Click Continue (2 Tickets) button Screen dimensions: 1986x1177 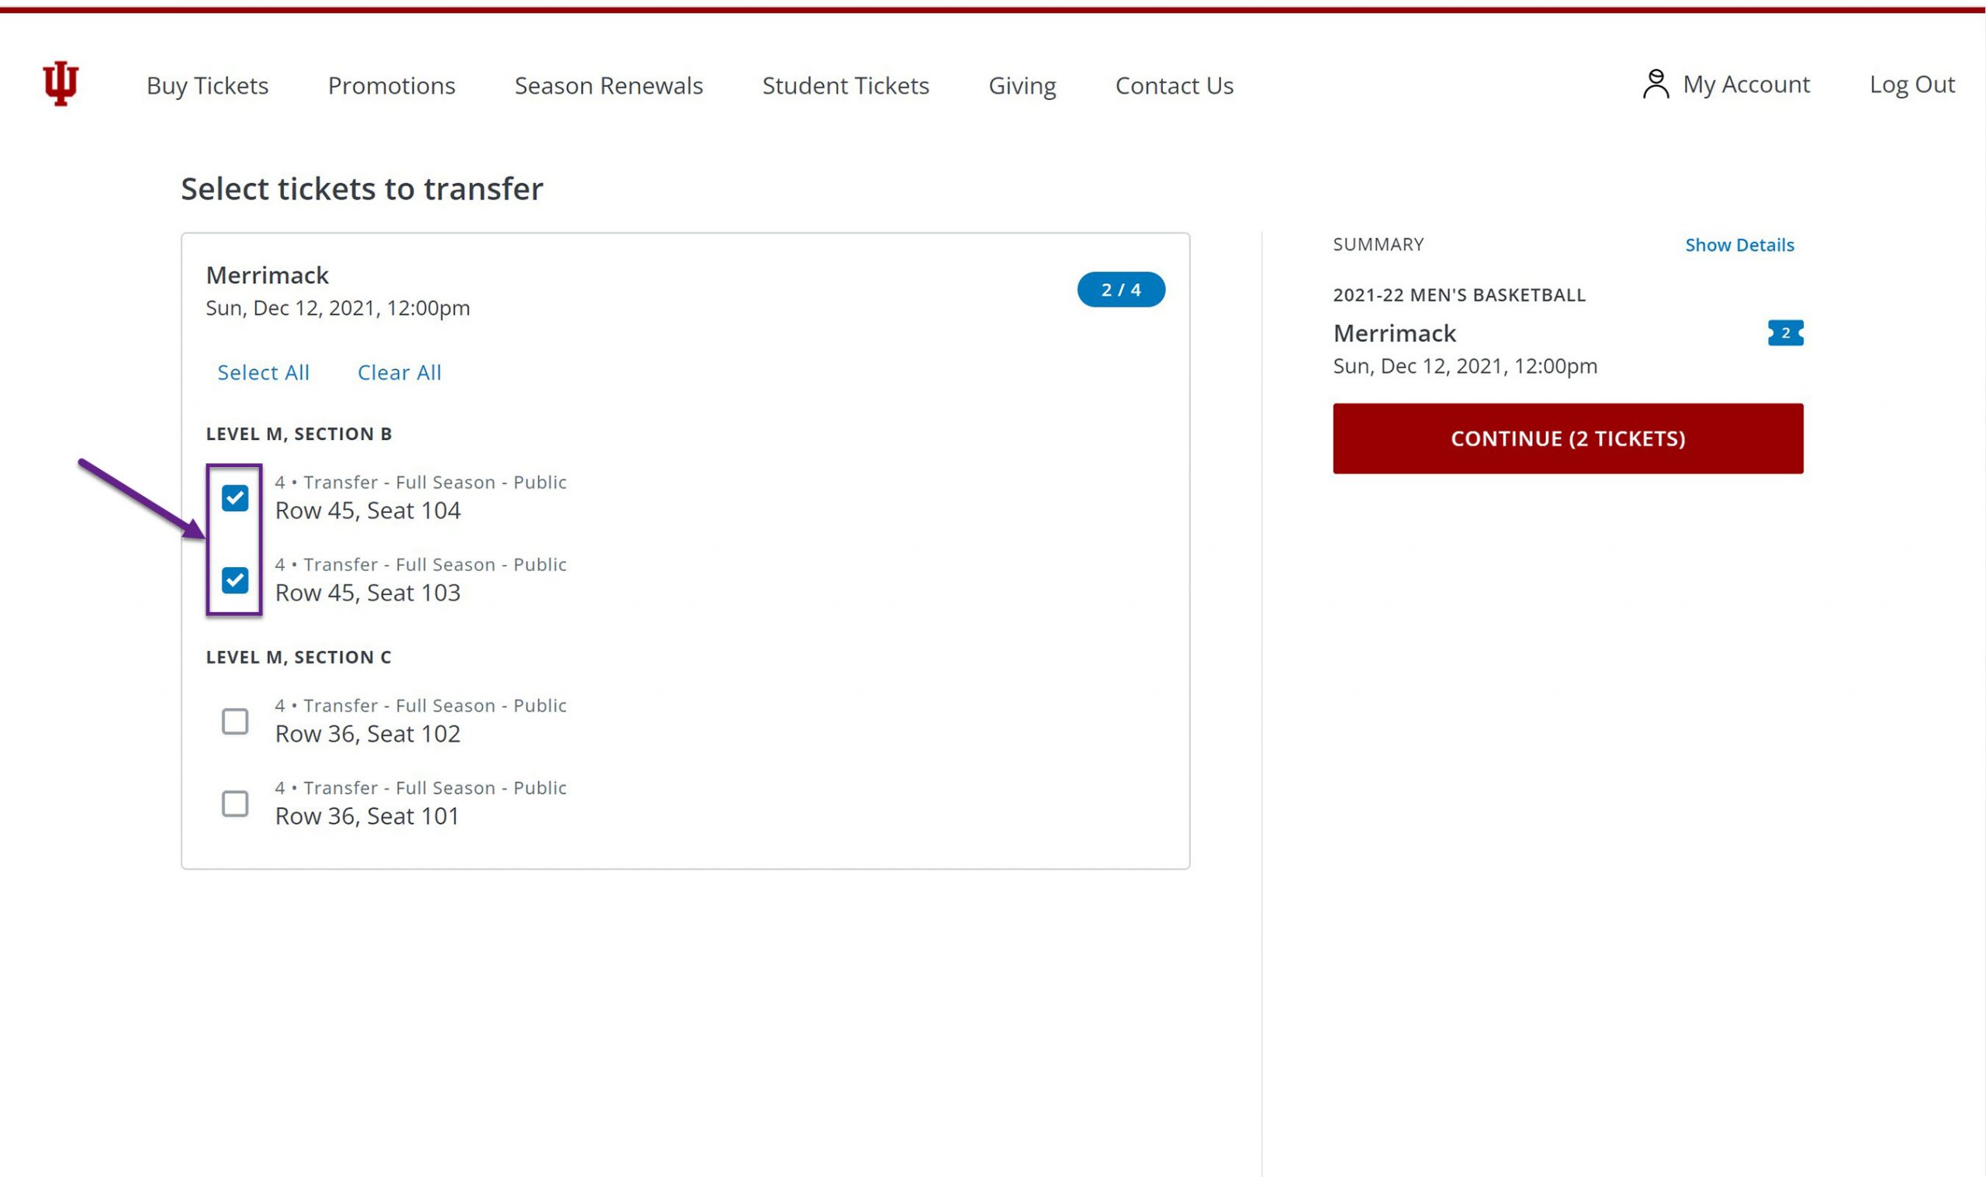[1567, 438]
